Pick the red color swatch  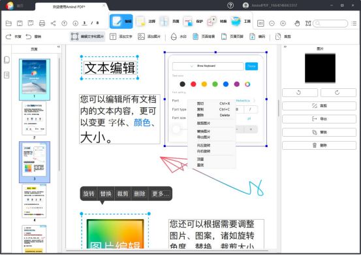(193, 84)
